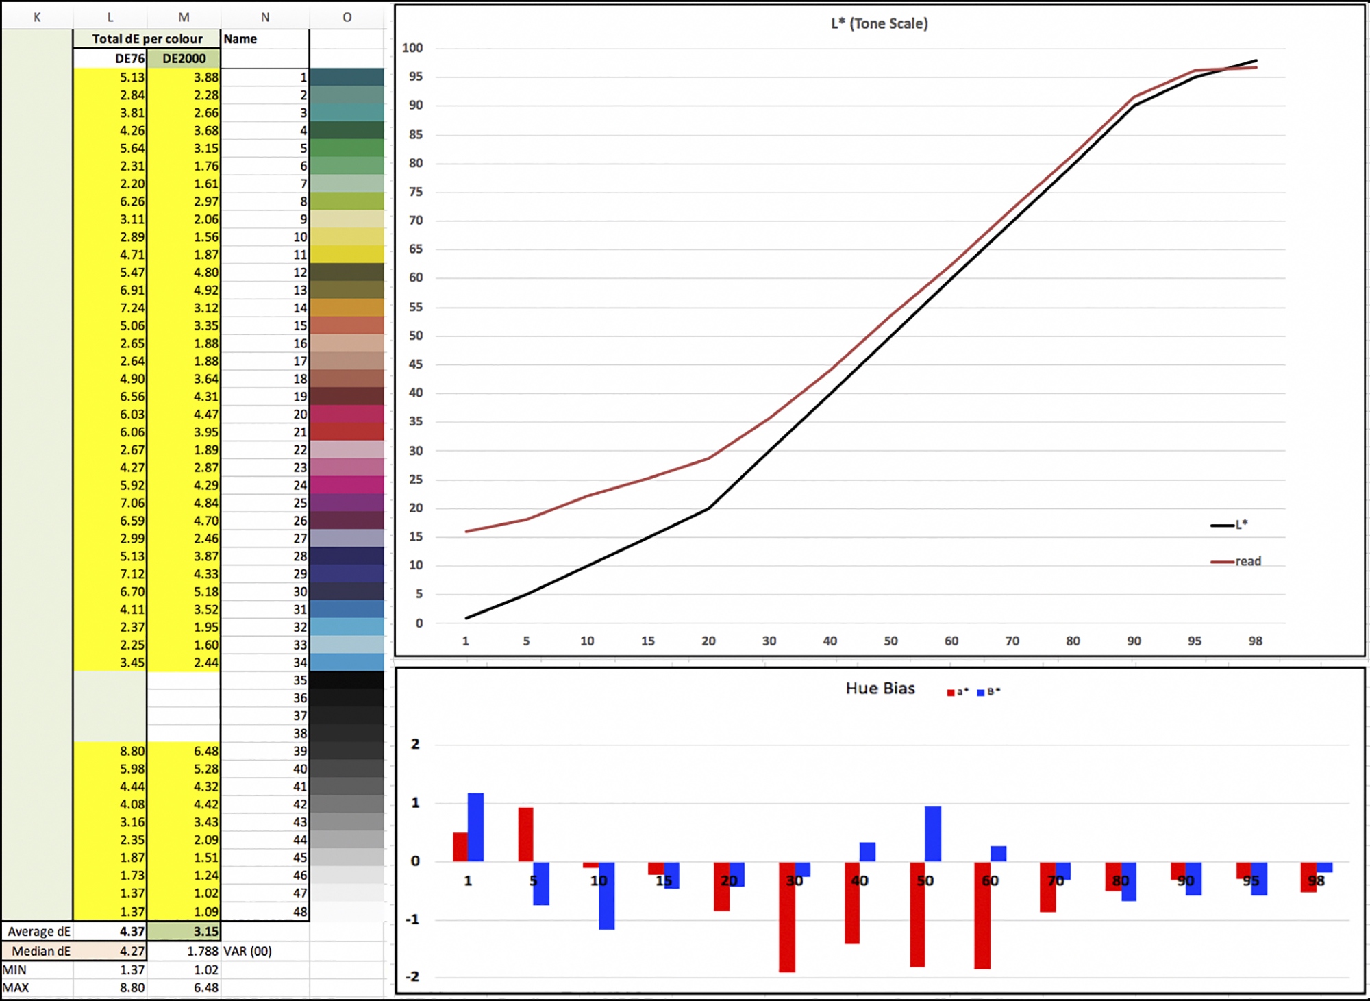This screenshot has height=1001, width=1370.
Task: Select the yellow color swatch for row 11
Action: pyautogui.click(x=347, y=255)
